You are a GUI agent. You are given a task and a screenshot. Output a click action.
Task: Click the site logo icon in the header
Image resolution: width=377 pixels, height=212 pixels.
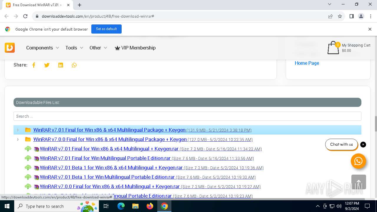point(10,48)
